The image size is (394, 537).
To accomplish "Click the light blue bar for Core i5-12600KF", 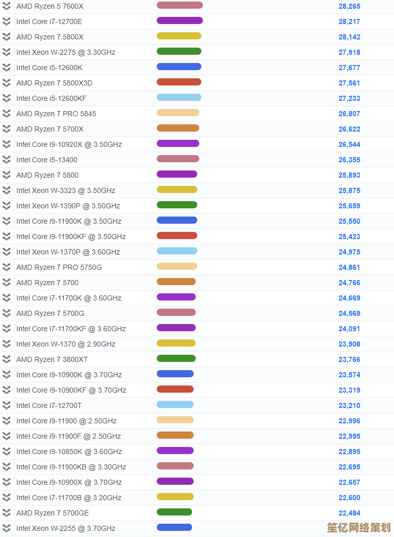I will (x=179, y=97).
